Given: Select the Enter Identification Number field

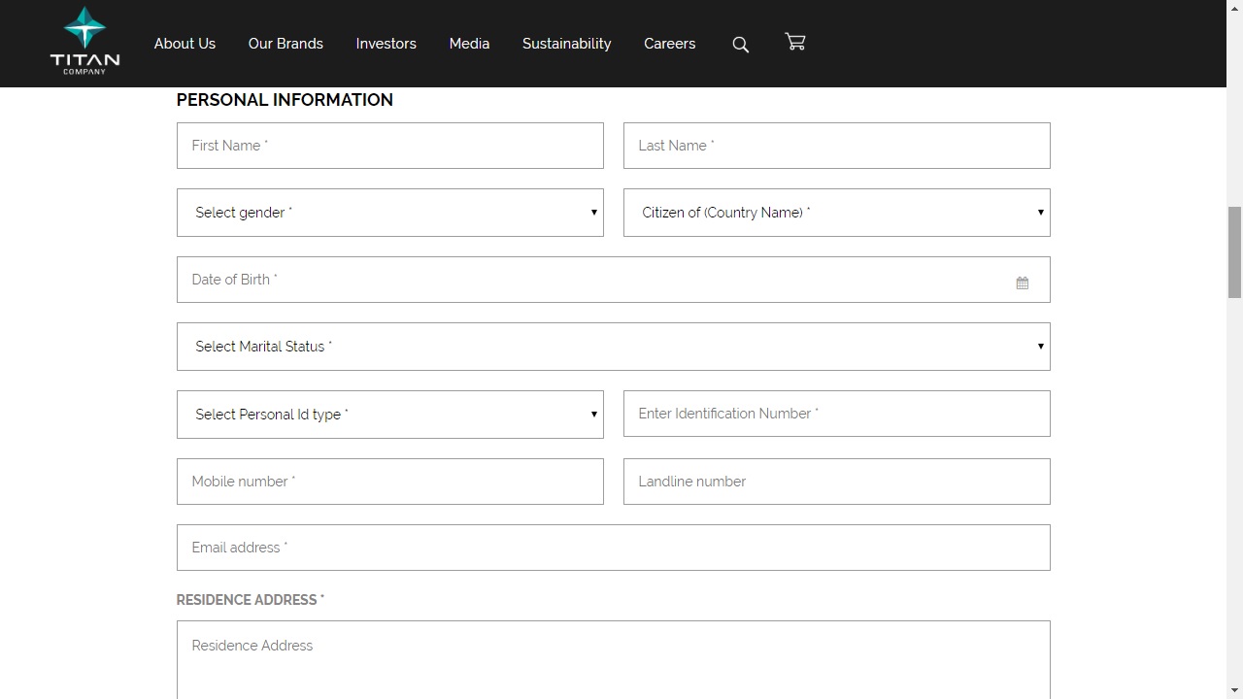Looking at the screenshot, I should (x=836, y=414).
